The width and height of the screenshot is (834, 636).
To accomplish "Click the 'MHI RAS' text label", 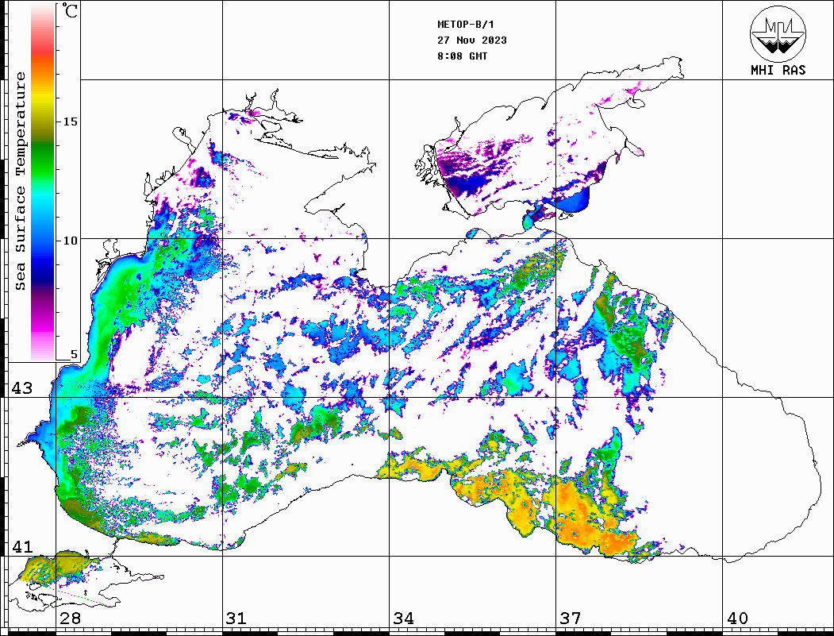I will (x=778, y=70).
